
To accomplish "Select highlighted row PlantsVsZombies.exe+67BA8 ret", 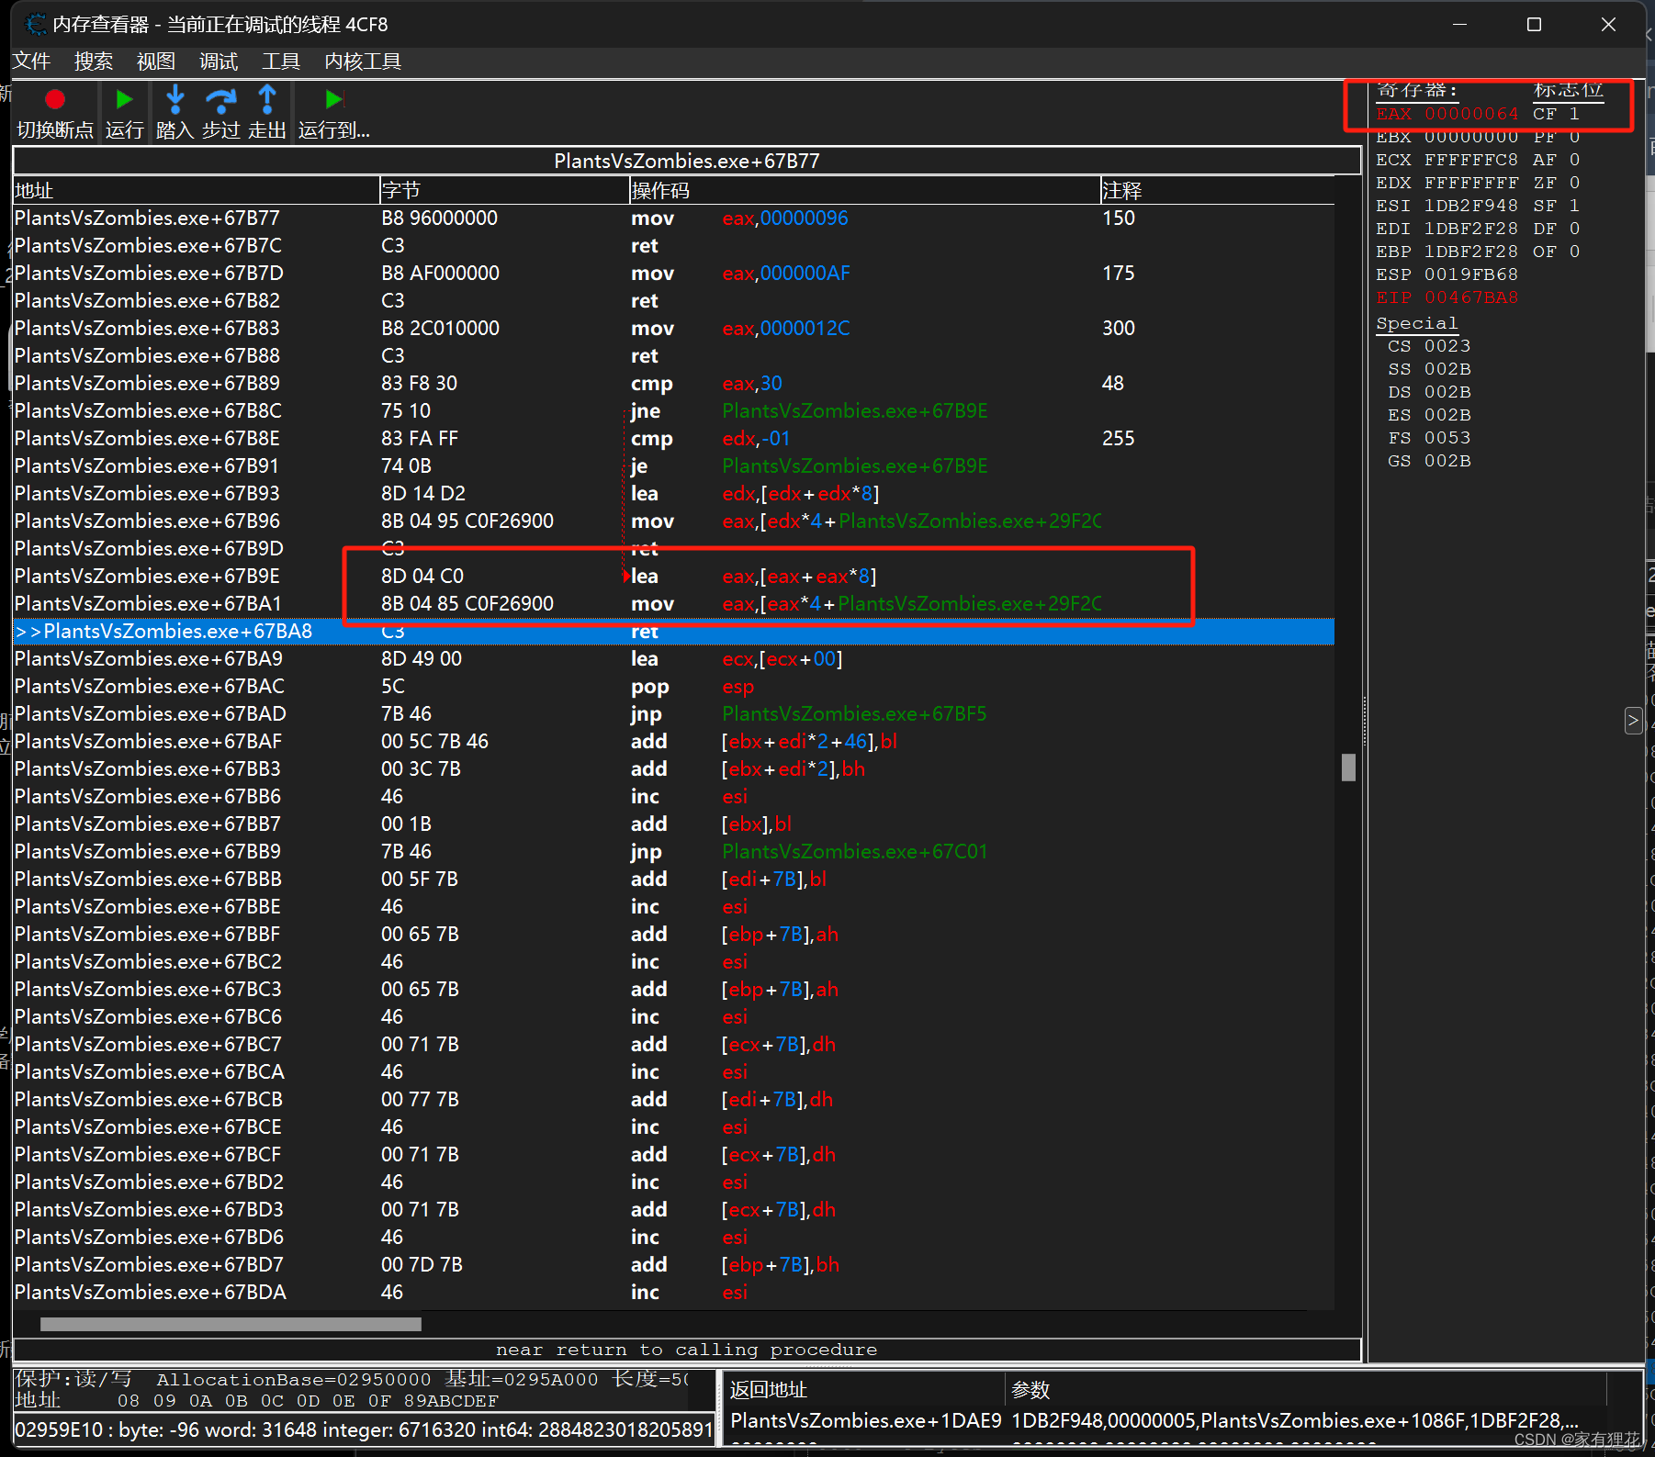I will click(674, 631).
